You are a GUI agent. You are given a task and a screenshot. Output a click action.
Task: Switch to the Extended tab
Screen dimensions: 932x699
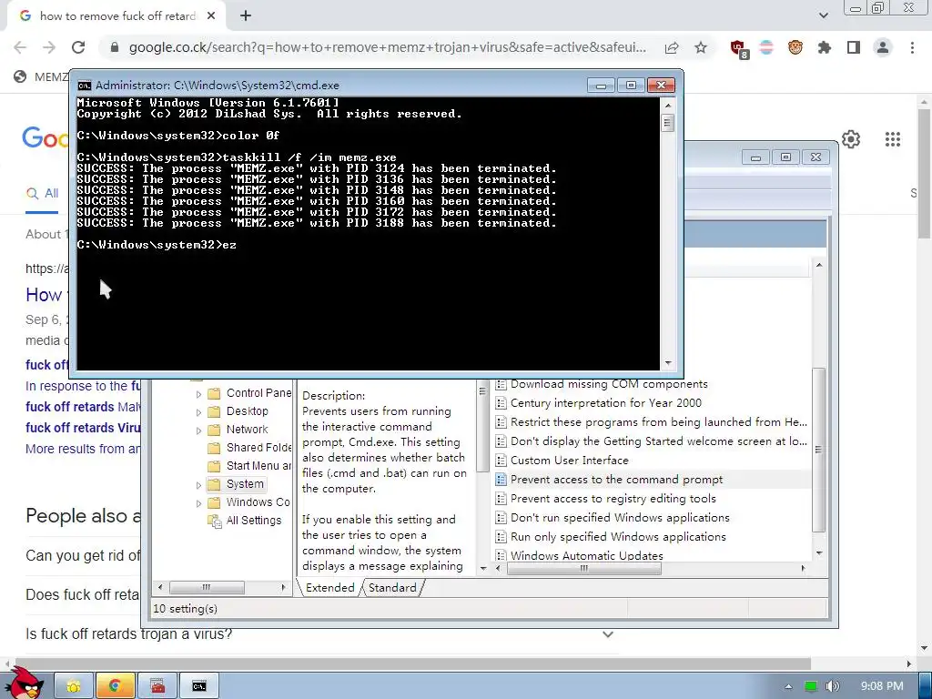pyautogui.click(x=329, y=588)
